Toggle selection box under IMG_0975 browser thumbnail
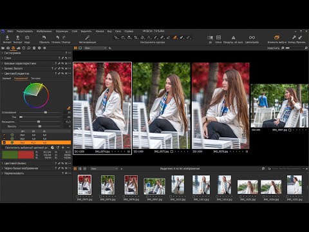This screenshot has width=309, height=232. (x=100, y=197)
